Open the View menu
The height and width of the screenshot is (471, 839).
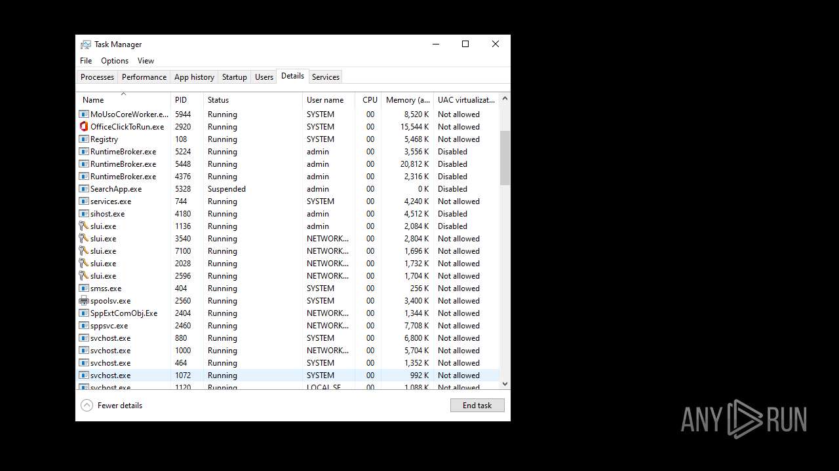click(x=146, y=61)
